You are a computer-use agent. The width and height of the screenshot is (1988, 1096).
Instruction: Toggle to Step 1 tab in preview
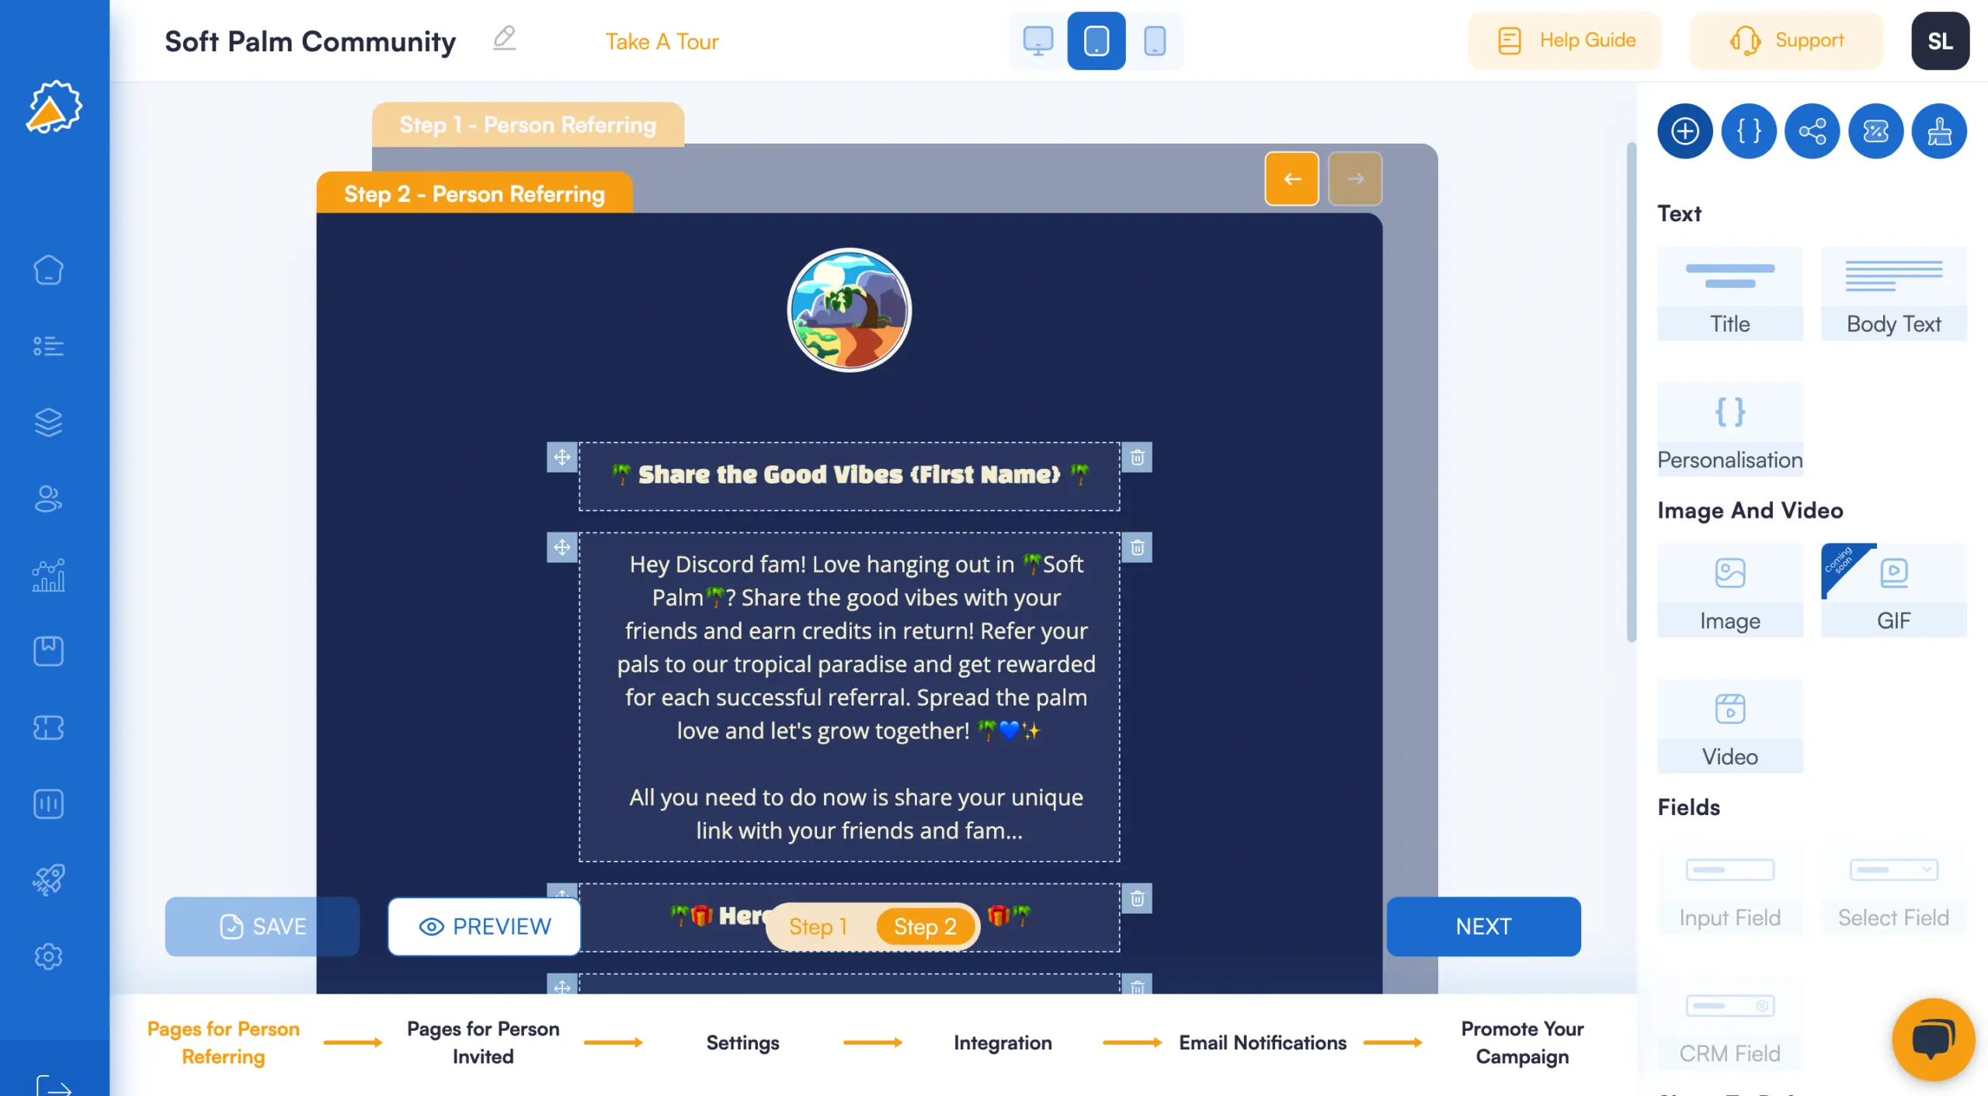click(818, 924)
